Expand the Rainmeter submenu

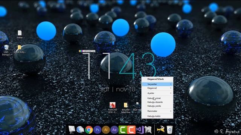157,111
